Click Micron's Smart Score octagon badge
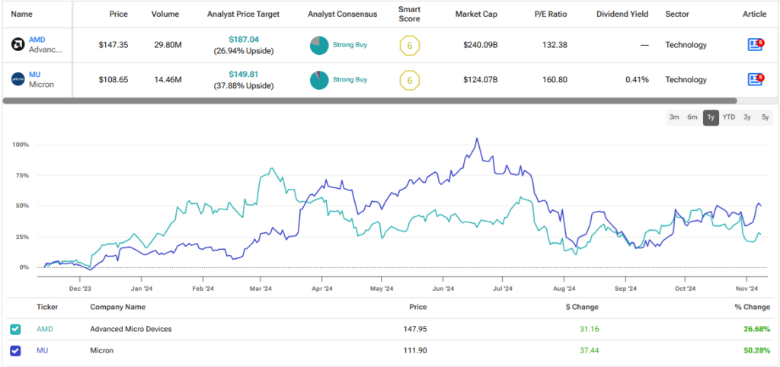Viewport: 780px width, 367px height. 410,80
